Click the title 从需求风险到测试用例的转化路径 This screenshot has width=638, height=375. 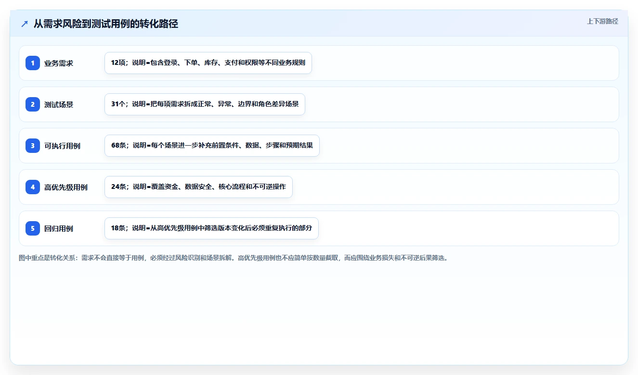coord(106,24)
